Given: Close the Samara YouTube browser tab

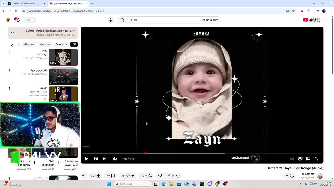Looking at the screenshot, I should (86, 4).
